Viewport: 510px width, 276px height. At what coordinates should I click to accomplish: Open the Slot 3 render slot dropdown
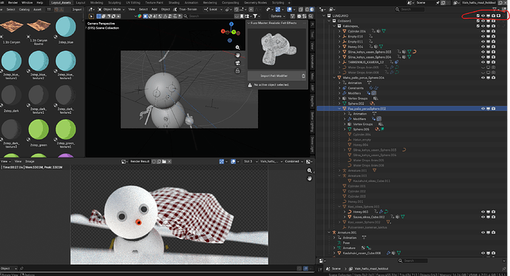[x=250, y=161]
